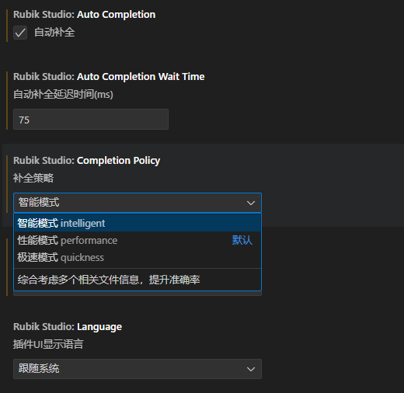404x393 pixels.
Task: Select 极速模式 quickness option
Action: tap(138, 257)
